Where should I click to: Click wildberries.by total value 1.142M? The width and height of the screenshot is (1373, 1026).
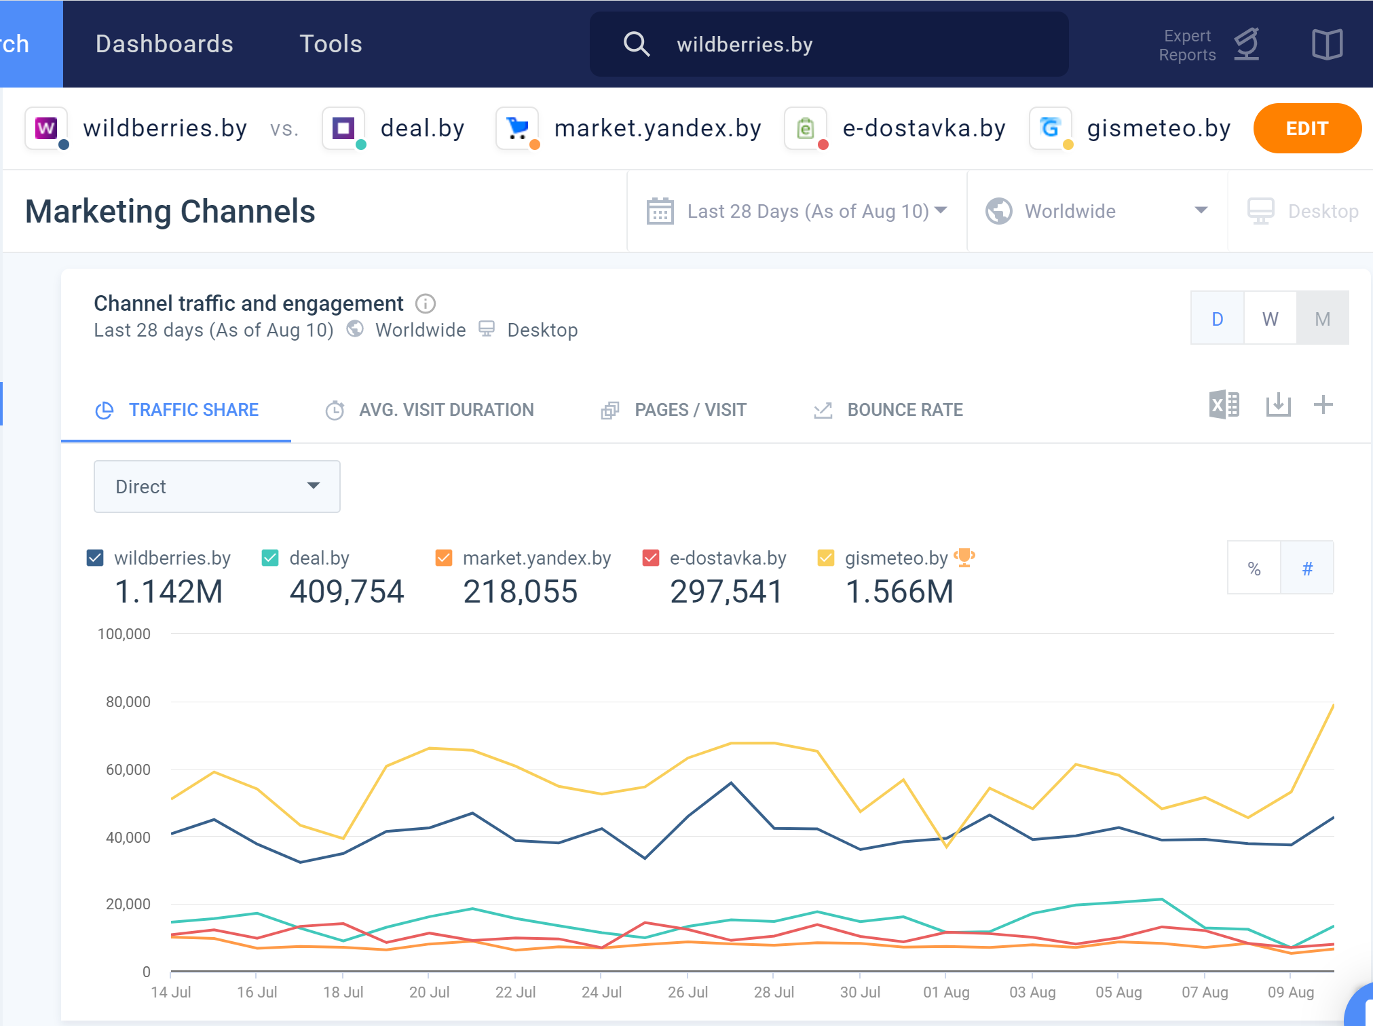169,591
